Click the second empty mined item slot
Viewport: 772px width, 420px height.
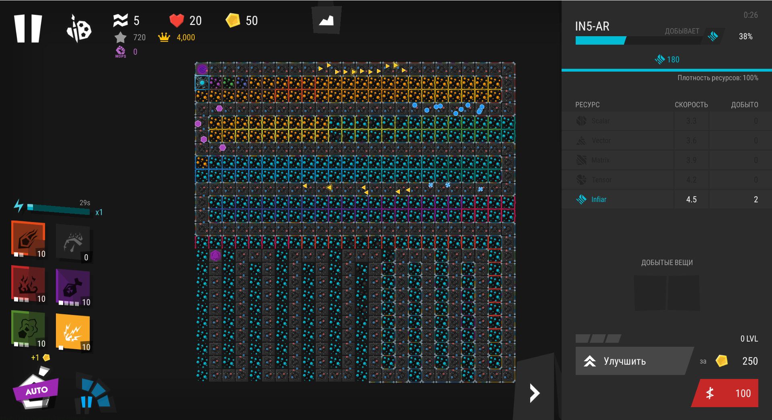click(x=684, y=293)
